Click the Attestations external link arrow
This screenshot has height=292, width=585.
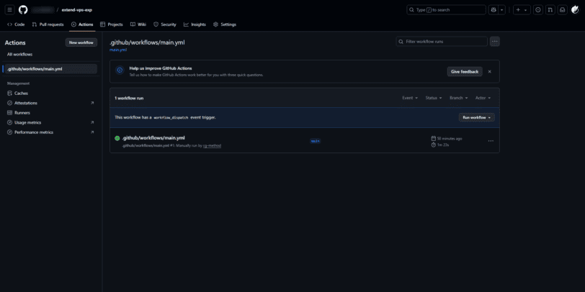(92, 103)
